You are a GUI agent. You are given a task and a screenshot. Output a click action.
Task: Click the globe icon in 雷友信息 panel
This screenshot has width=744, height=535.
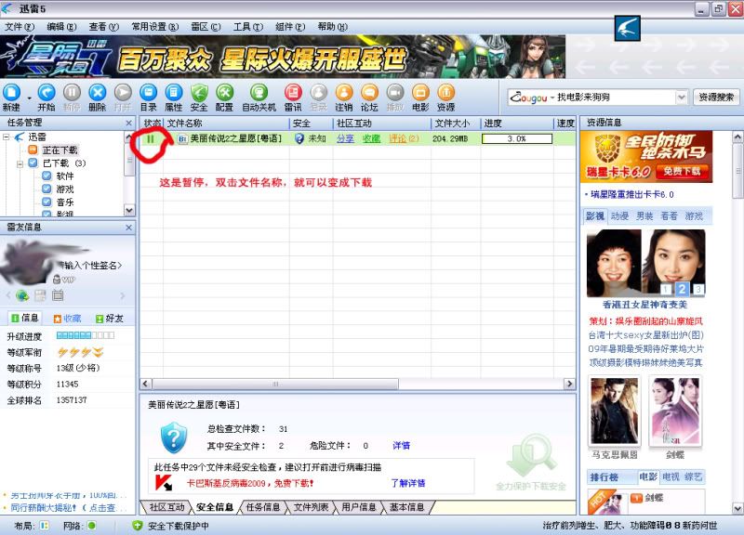coord(22,295)
